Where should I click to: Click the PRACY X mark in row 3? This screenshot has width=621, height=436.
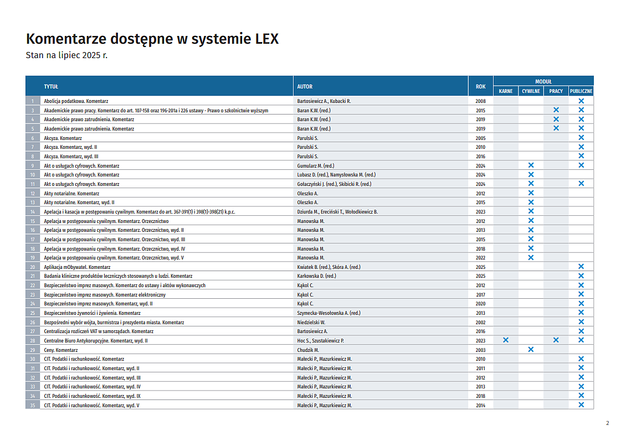(556, 110)
